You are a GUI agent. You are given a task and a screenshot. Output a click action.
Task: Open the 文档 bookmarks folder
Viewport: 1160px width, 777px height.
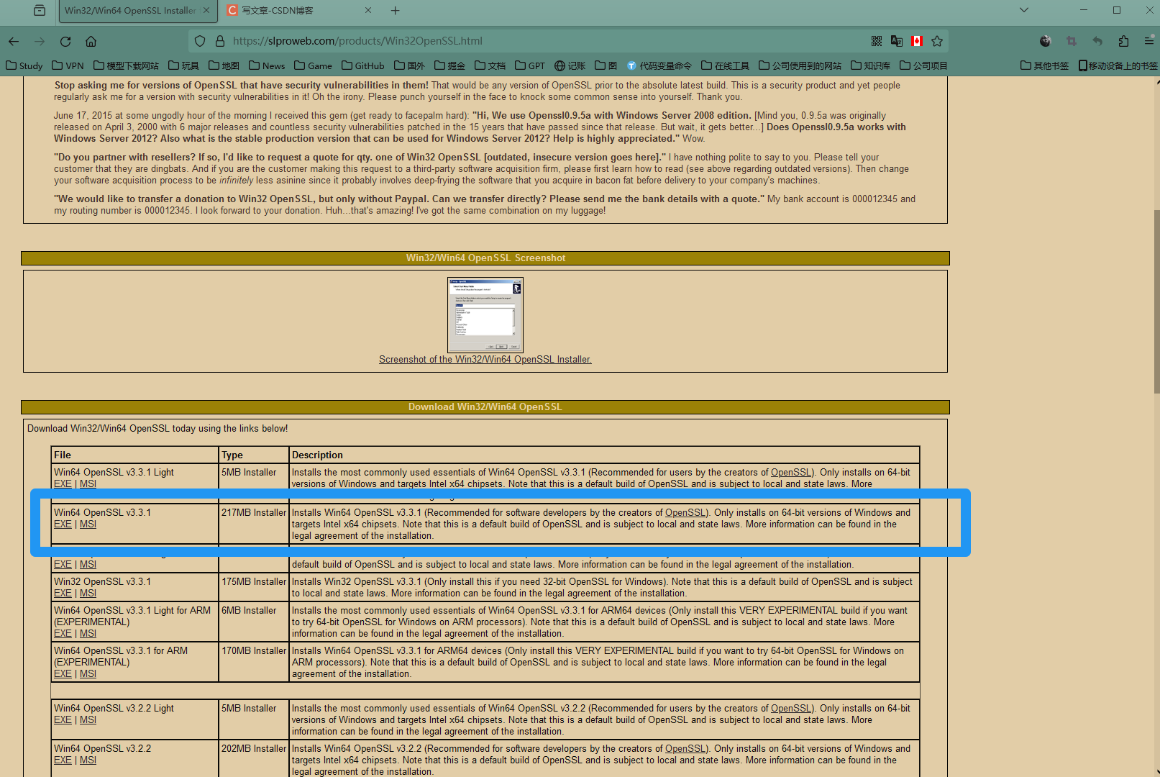point(490,65)
